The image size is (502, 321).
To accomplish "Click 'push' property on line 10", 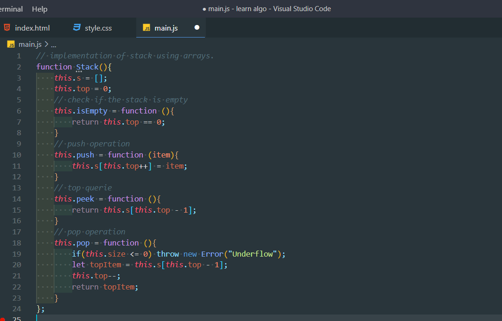I will (x=85, y=155).
